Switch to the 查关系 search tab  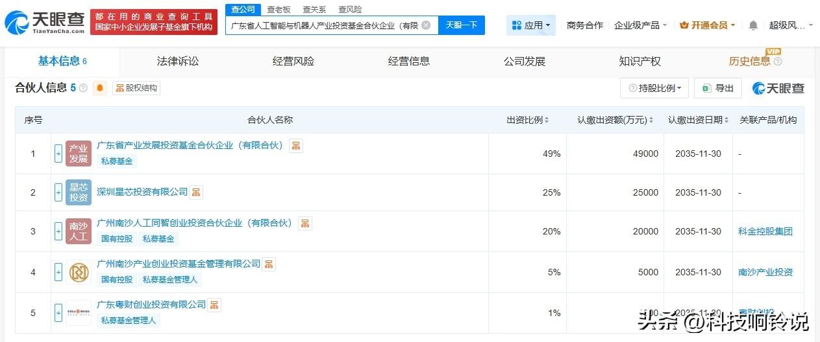[x=314, y=9]
